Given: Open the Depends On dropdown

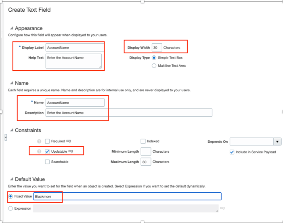Looking at the screenshot, I should (x=277, y=142).
